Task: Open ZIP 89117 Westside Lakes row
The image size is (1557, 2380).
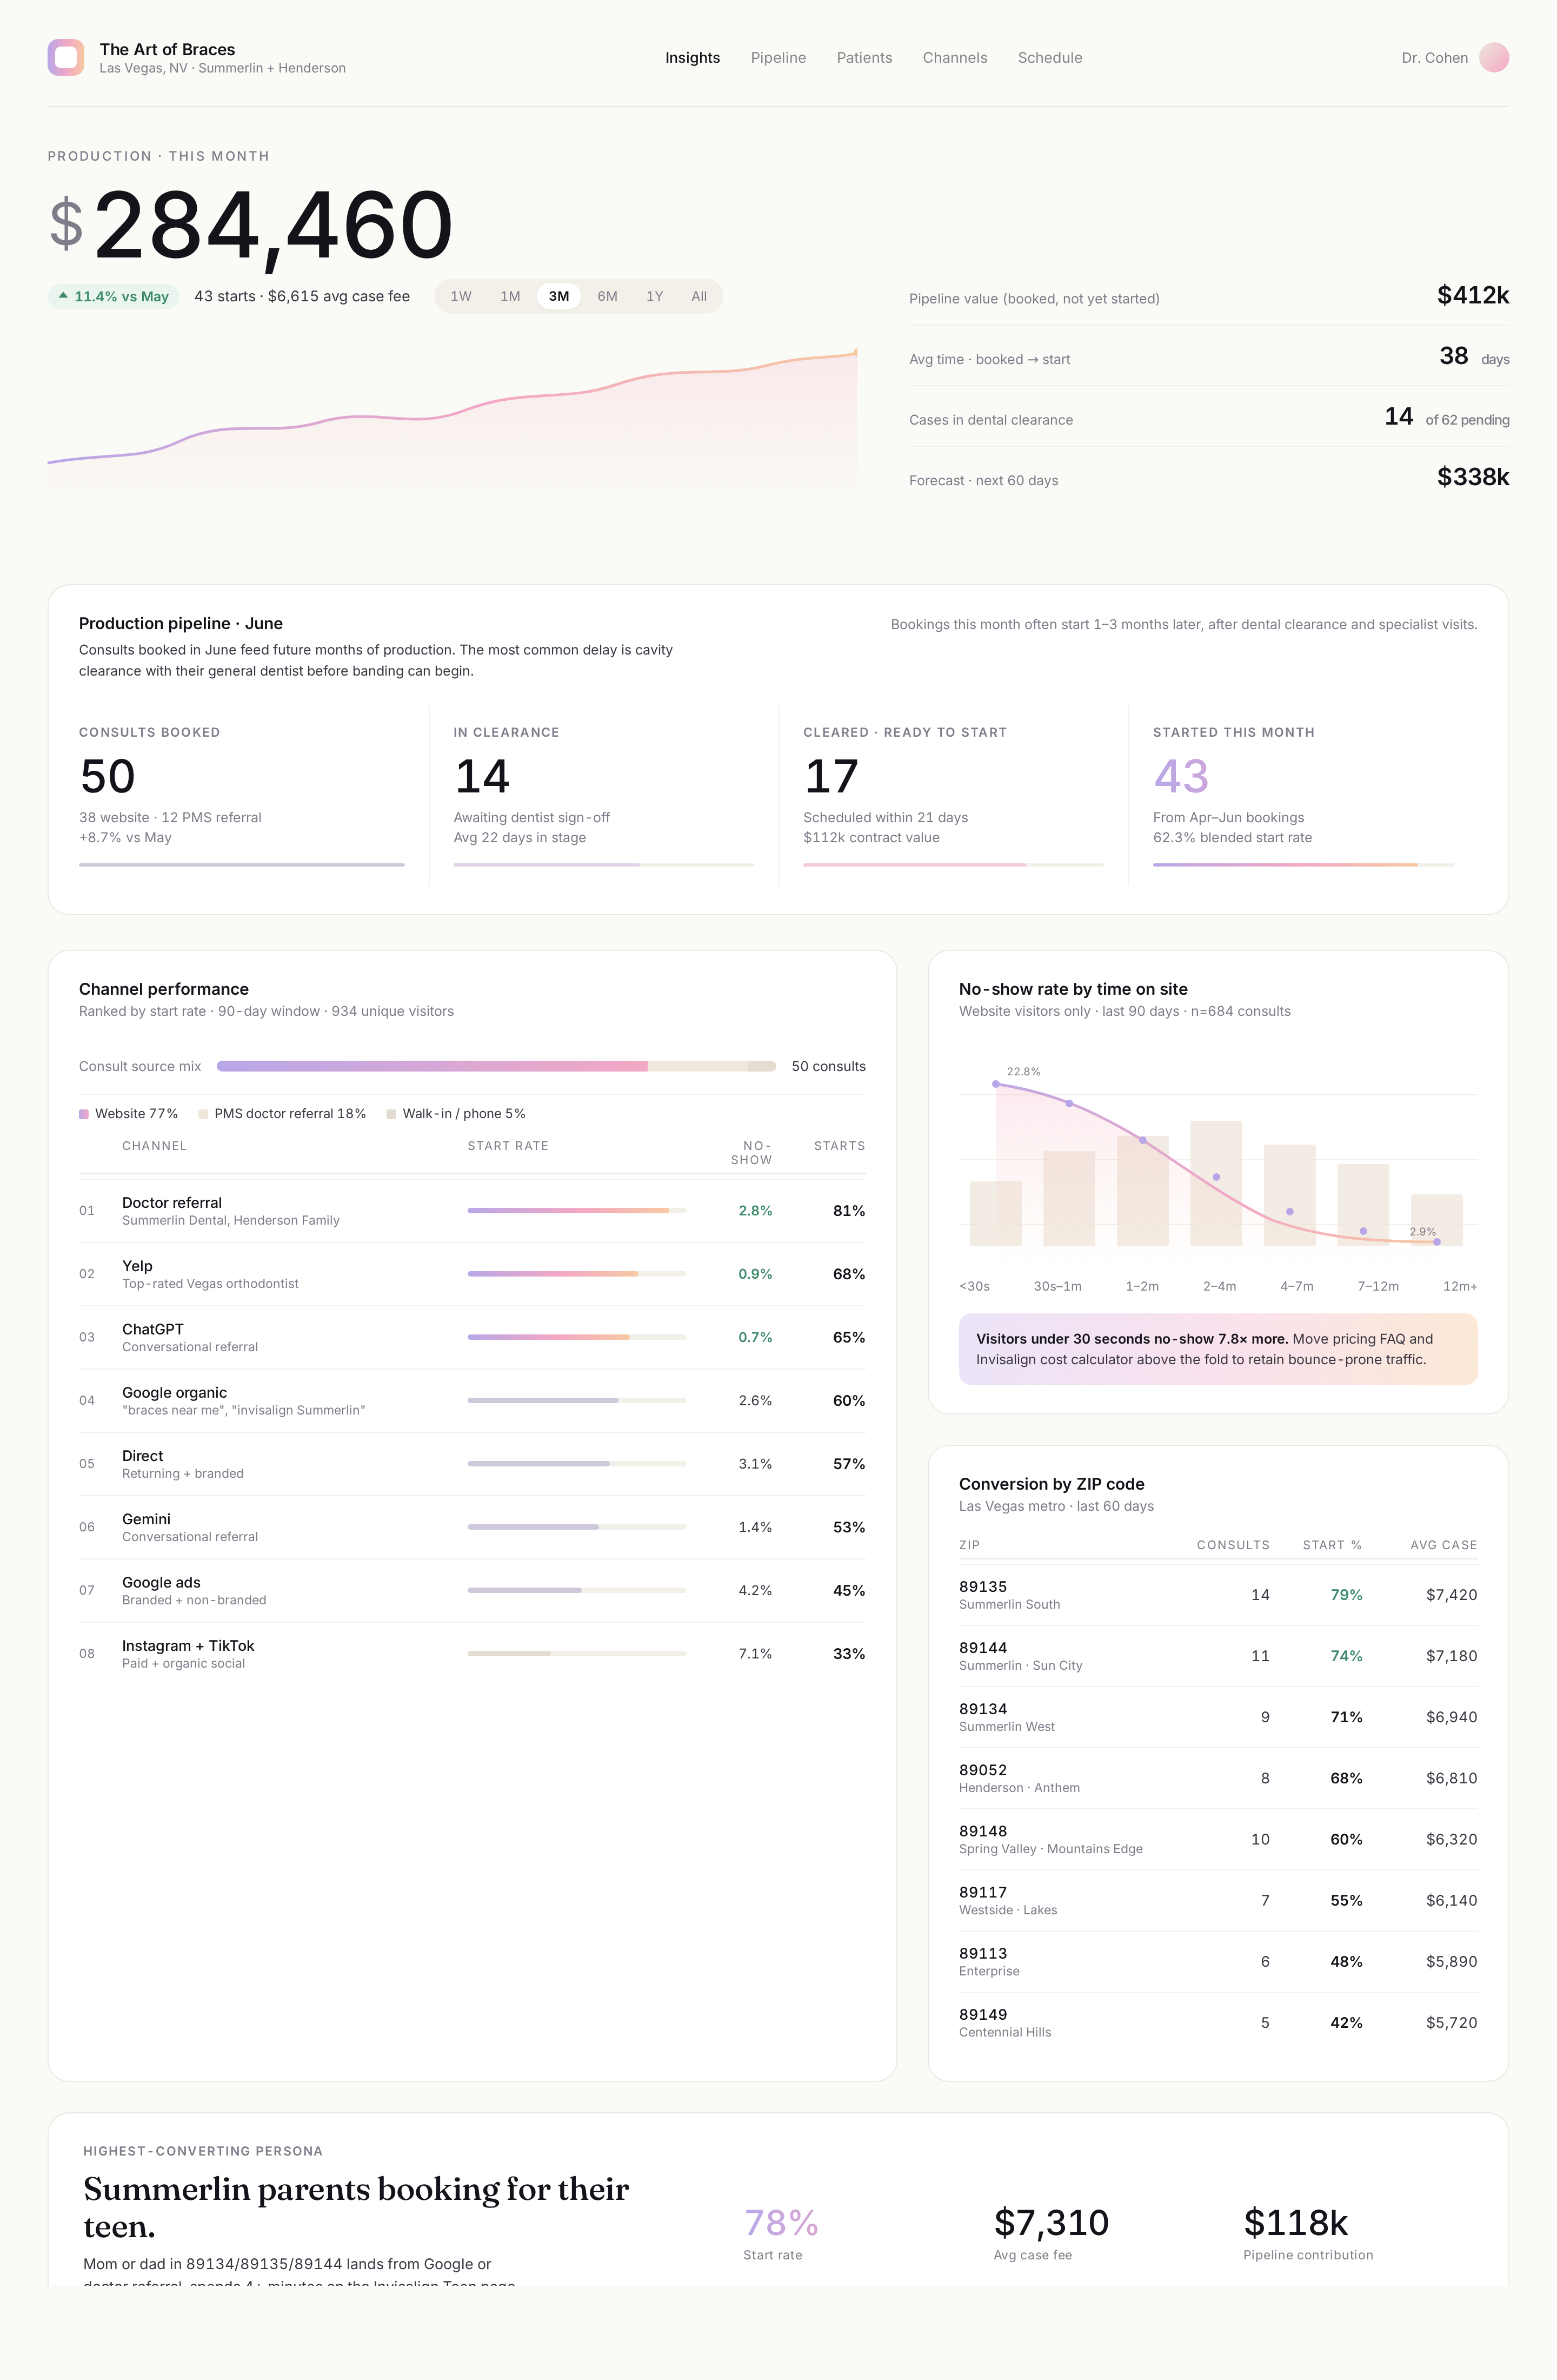Action: click(x=1218, y=1900)
